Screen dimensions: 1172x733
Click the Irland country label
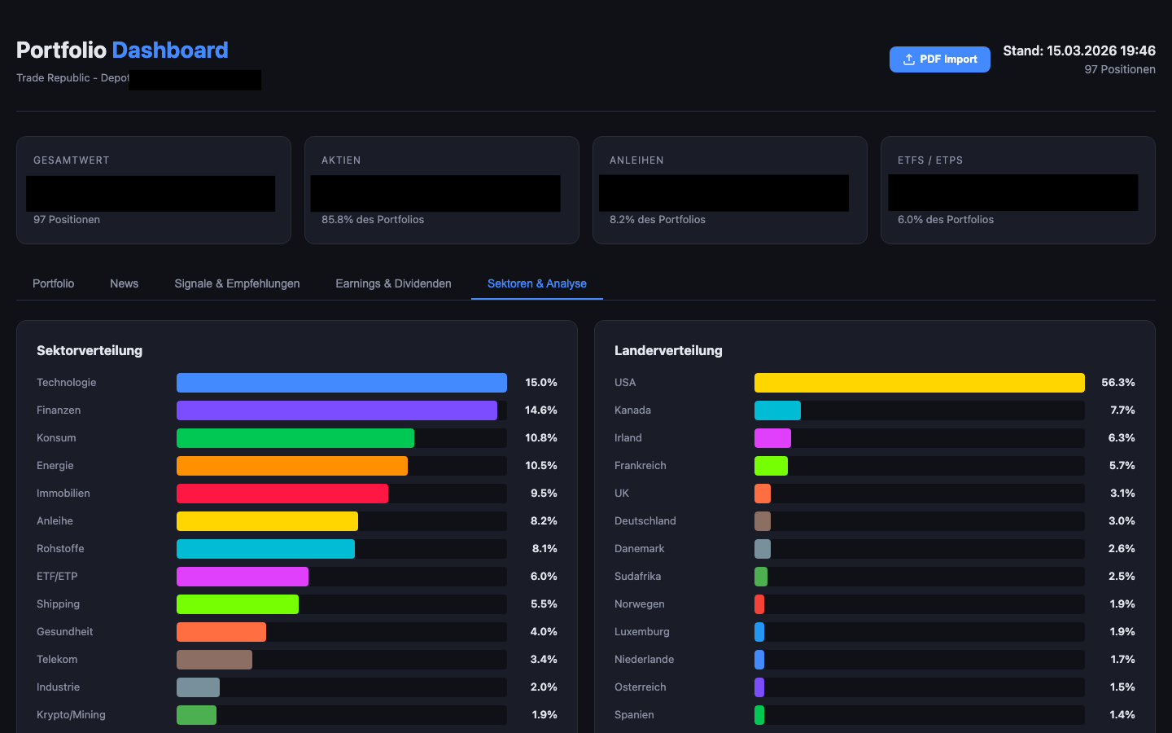point(628,437)
